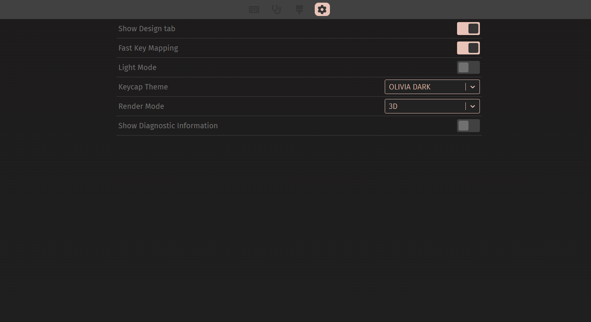Select the Settings gear icon
Viewport: 591px width, 322px height.
(322, 10)
